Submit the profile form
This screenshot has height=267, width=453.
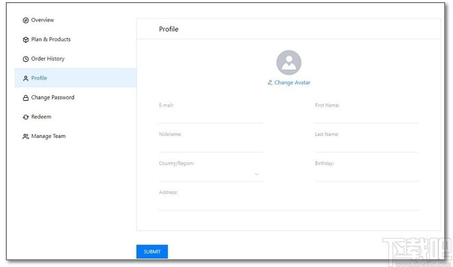click(152, 251)
